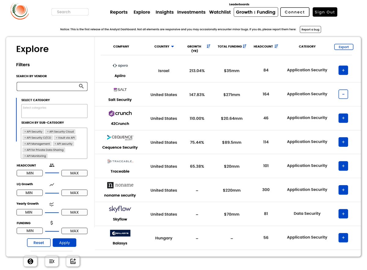Remove the Vault via API tag
Viewport: 367px width, 270px height.
[x=57, y=138]
